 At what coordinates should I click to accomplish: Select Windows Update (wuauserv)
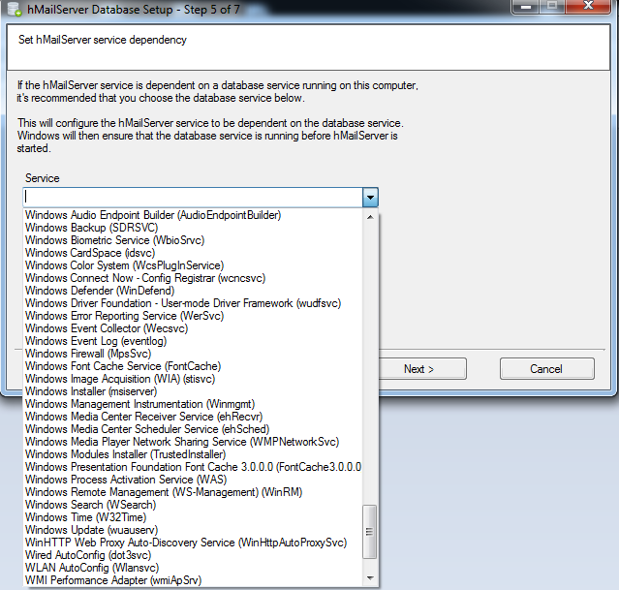(193, 530)
